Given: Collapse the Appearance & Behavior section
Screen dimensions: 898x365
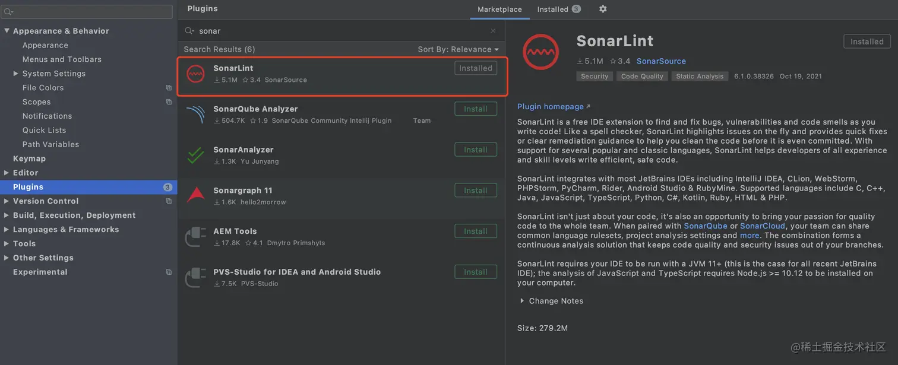Looking at the screenshot, I should click(x=7, y=31).
